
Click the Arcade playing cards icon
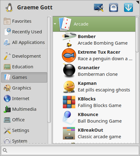(x=65, y=24)
